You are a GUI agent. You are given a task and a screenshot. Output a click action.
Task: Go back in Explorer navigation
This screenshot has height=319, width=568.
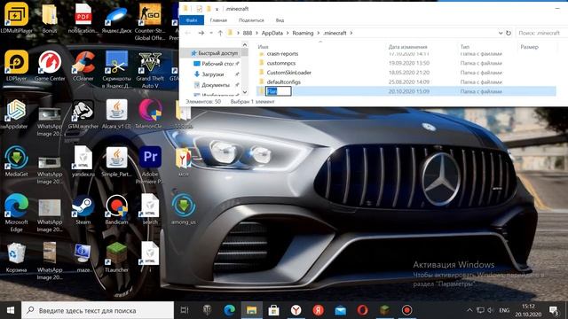pos(187,33)
